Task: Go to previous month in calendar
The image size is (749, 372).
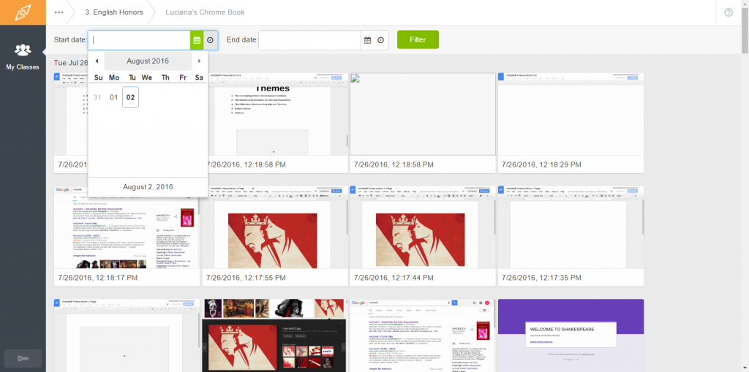Action: pos(97,61)
